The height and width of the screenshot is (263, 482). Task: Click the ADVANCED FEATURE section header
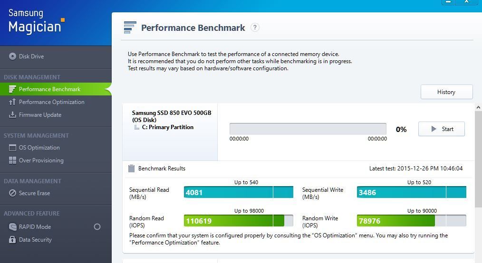[32, 213]
